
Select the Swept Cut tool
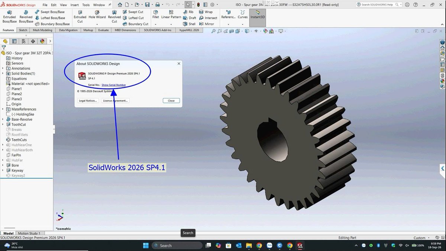pyautogui.click(x=133, y=12)
